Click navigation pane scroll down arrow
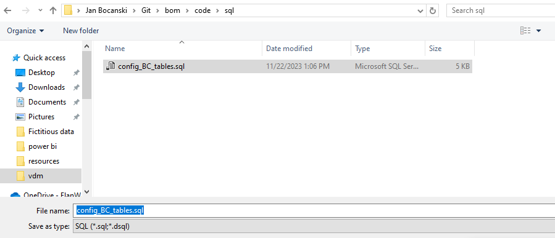The image size is (555, 238). coord(86,192)
